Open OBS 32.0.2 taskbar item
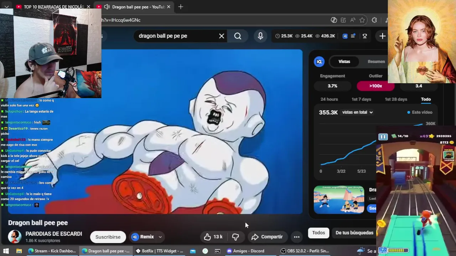456x256 pixels. click(x=305, y=251)
